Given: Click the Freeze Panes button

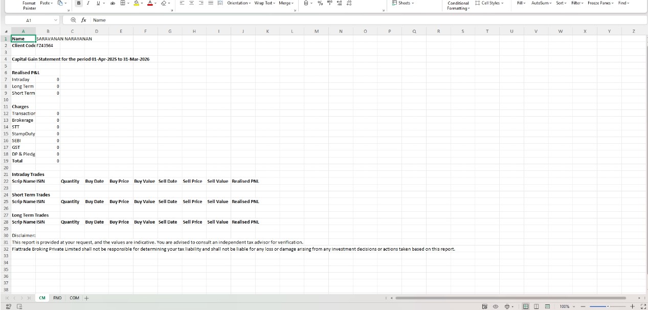Looking at the screenshot, I should click(x=600, y=3).
